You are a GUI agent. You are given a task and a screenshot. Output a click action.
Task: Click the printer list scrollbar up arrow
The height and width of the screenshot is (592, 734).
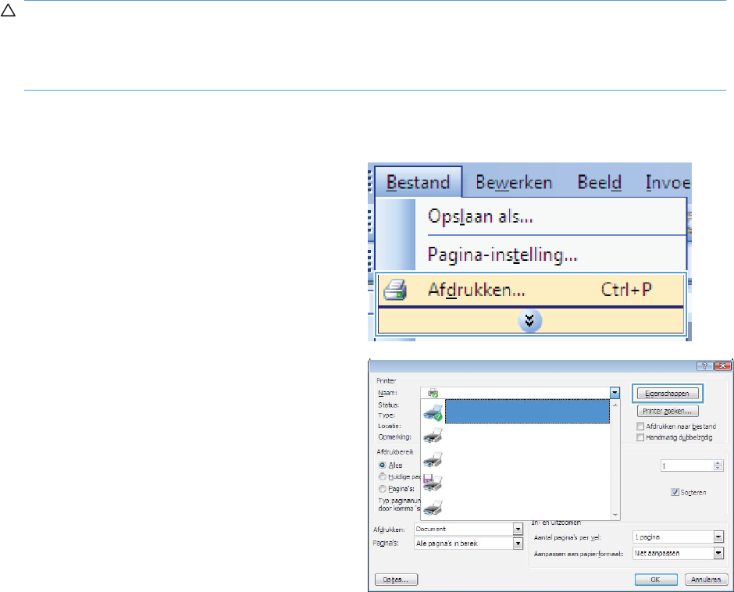[615, 405]
